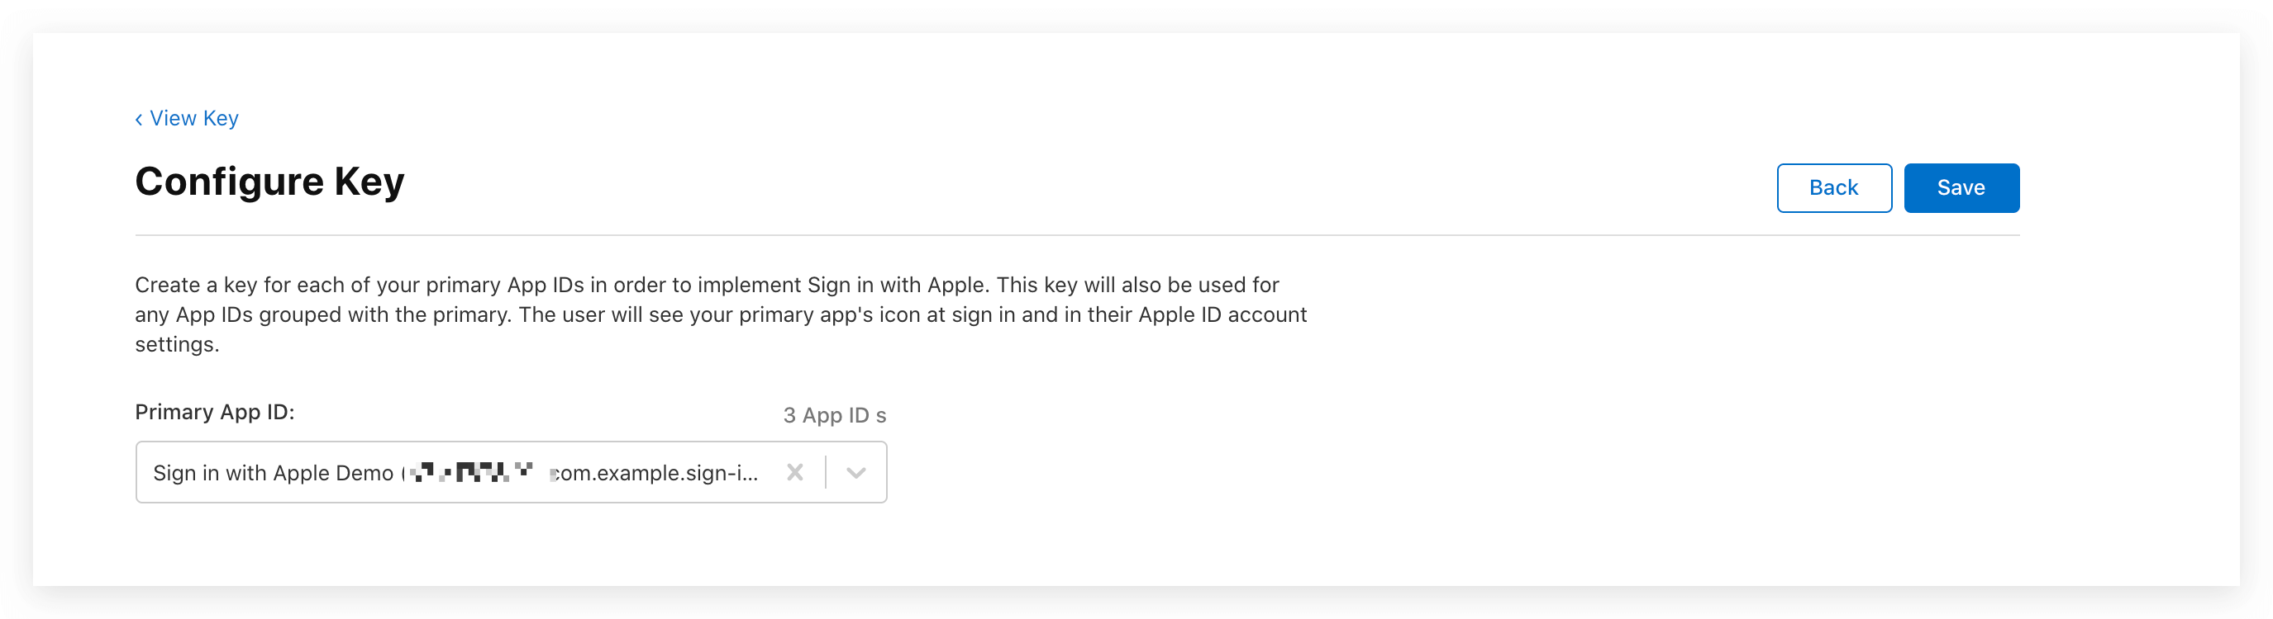Go to the View Key page link
2273x619 pixels.
[x=194, y=118]
